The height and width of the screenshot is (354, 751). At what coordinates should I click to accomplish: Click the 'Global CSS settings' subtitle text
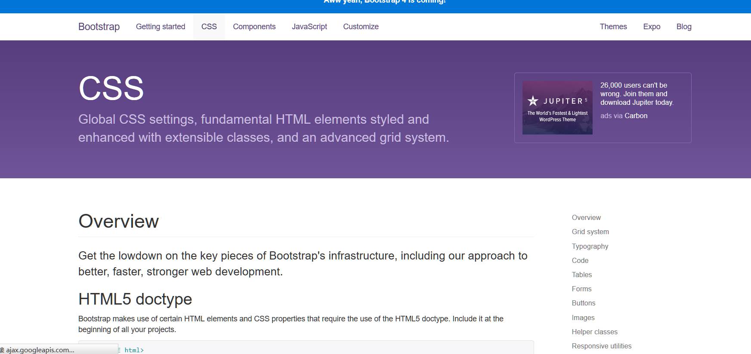click(264, 128)
